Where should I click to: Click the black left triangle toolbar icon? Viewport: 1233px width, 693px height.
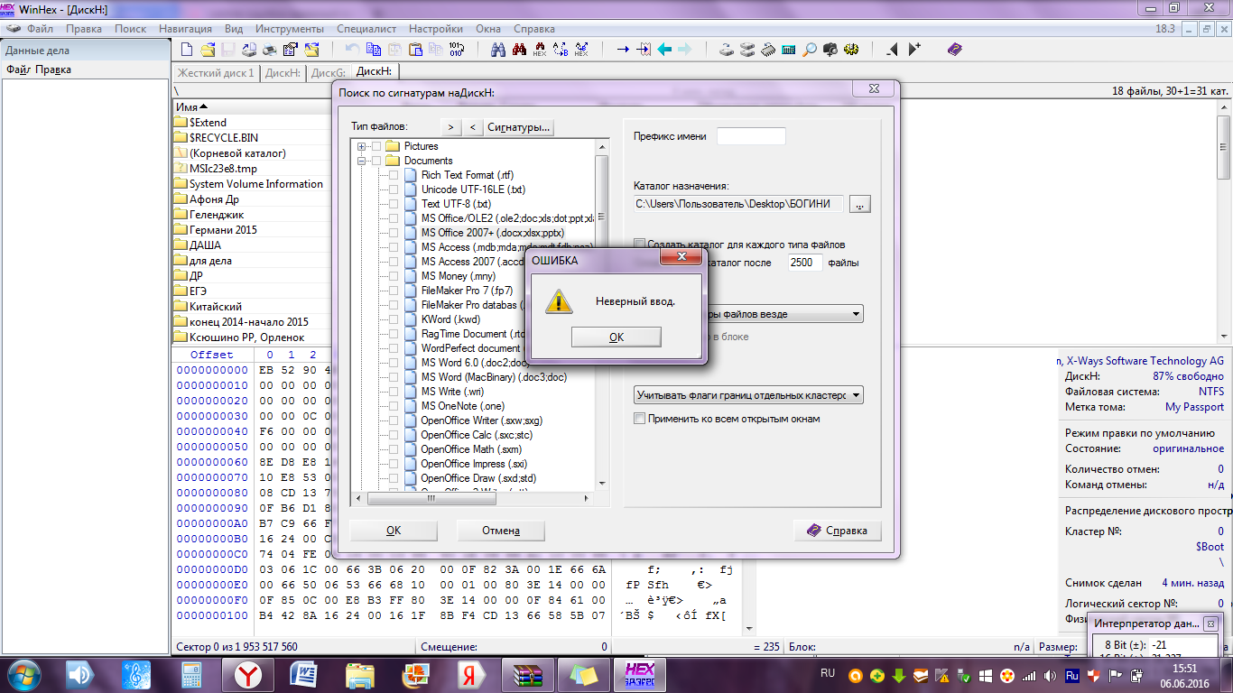click(x=893, y=50)
